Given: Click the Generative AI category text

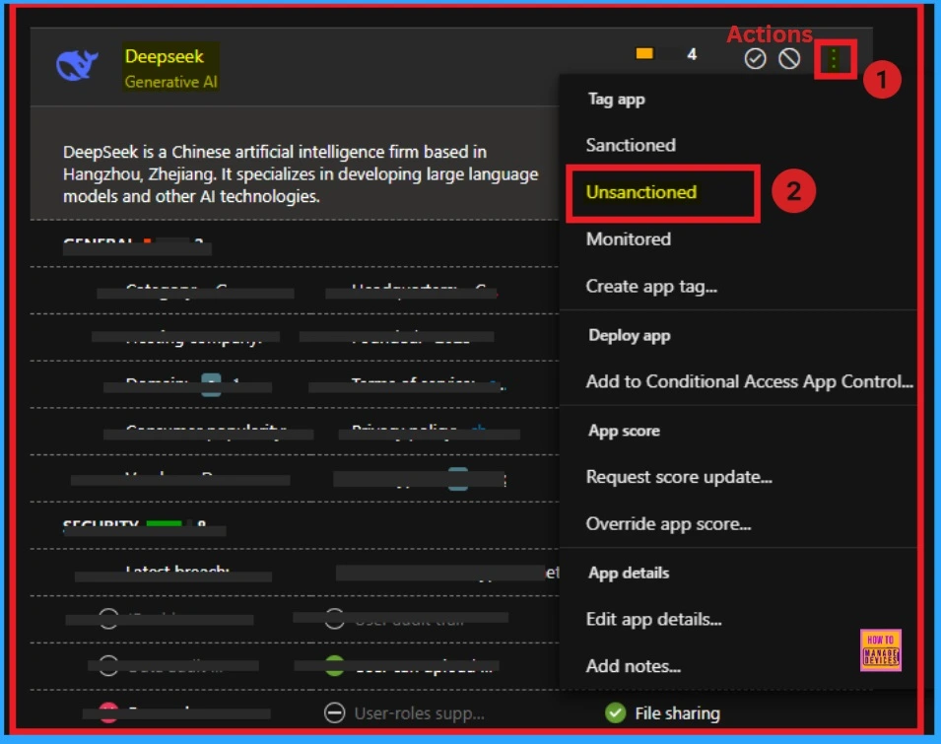Looking at the screenshot, I should (170, 82).
